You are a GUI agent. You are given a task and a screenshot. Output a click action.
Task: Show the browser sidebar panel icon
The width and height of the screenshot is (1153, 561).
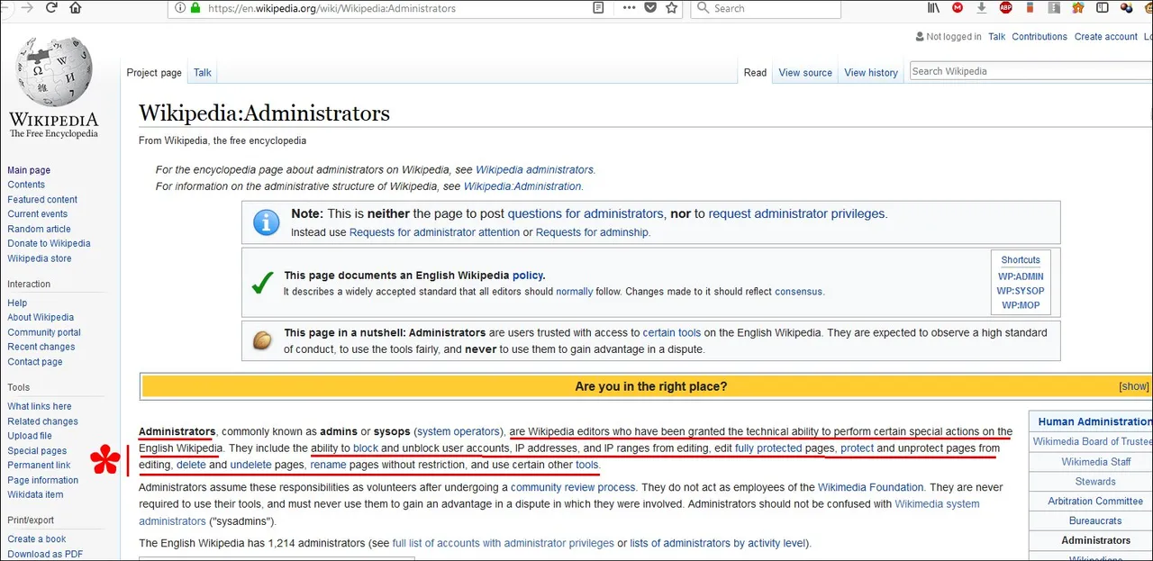[x=1102, y=8]
